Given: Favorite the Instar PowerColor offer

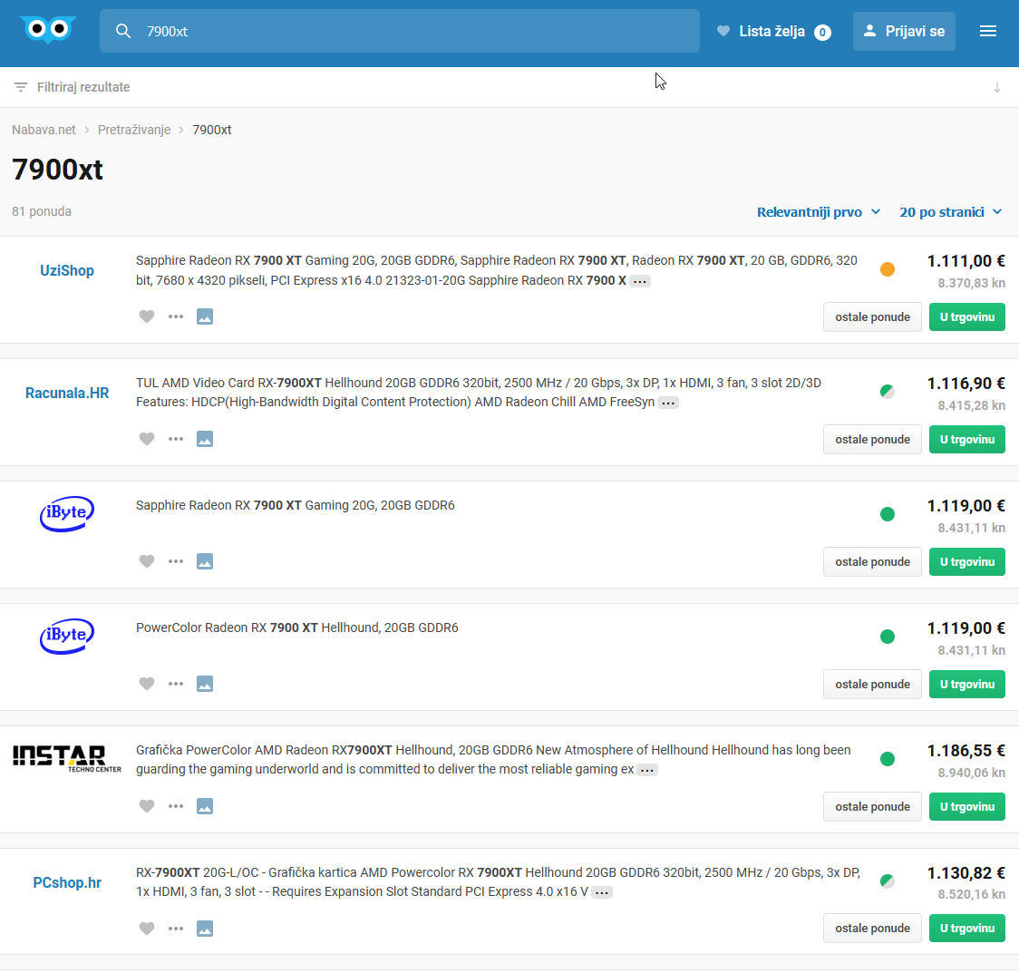Looking at the screenshot, I should click(x=147, y=806).
